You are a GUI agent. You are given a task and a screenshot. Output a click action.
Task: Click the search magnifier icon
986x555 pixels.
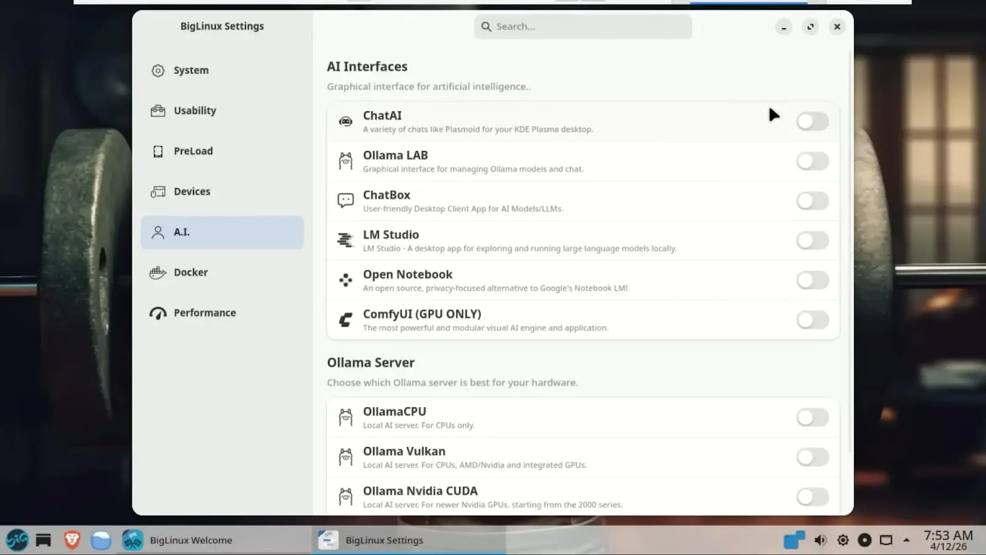click(x=486, y=27)
